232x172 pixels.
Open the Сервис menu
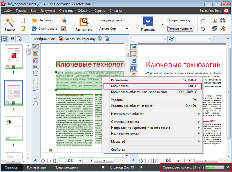tap(100, 11)
